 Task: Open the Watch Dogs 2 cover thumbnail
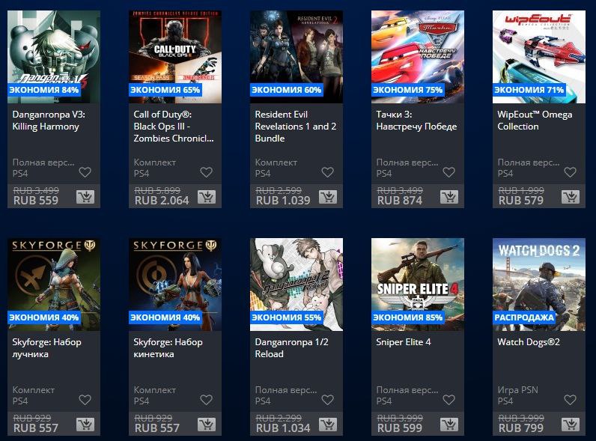pos(538,285)
